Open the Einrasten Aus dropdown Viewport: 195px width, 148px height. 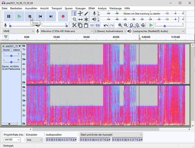35,140
